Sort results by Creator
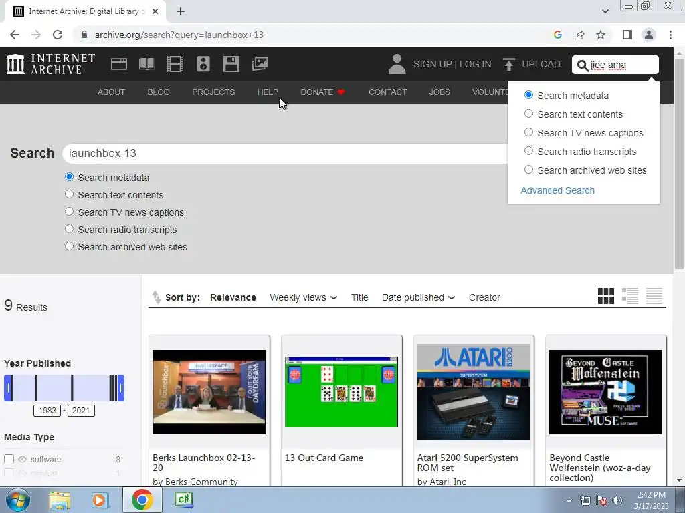685x513 pixels. coord(484,297)
